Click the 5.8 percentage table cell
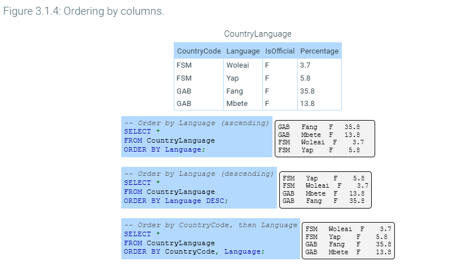 pos(305,78)
